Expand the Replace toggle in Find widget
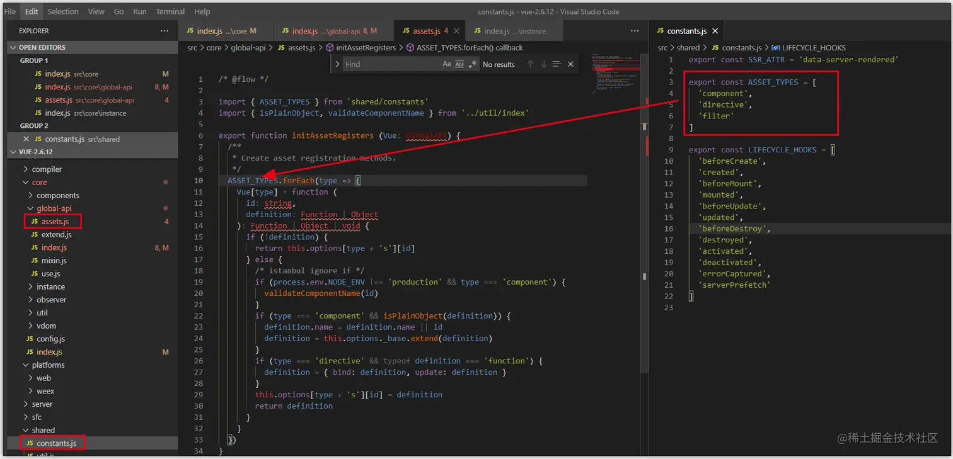 [337, 64]
